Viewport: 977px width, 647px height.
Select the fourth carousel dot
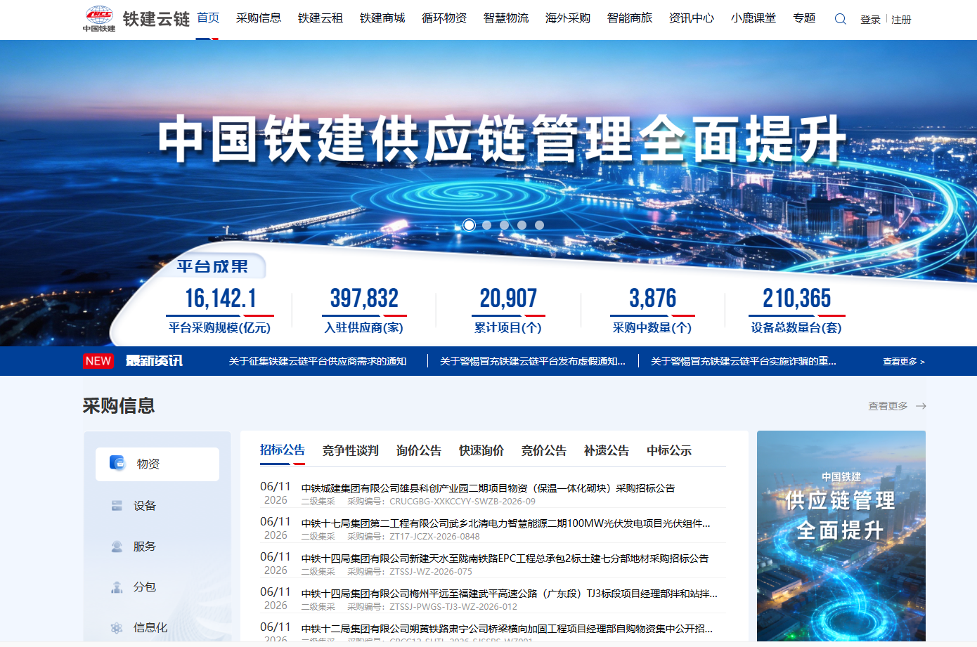522,225
